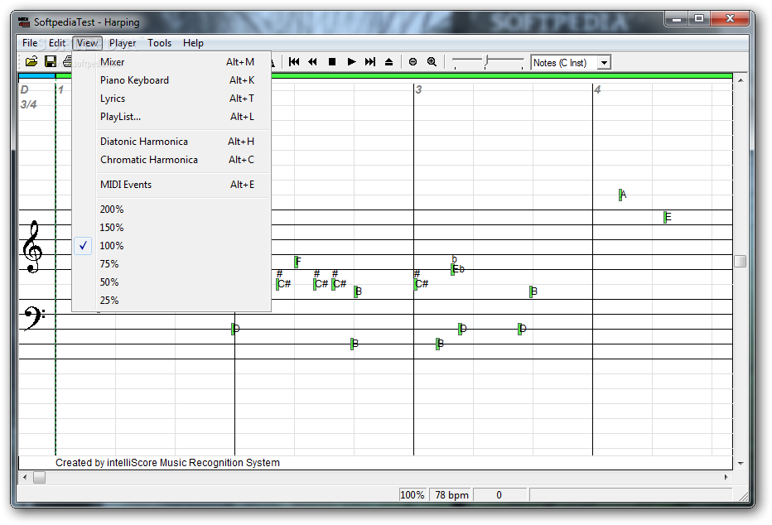This screenshot has height=525, width=772.
Task: Click the E note in measure 4
Action: (x=667, y=217)
